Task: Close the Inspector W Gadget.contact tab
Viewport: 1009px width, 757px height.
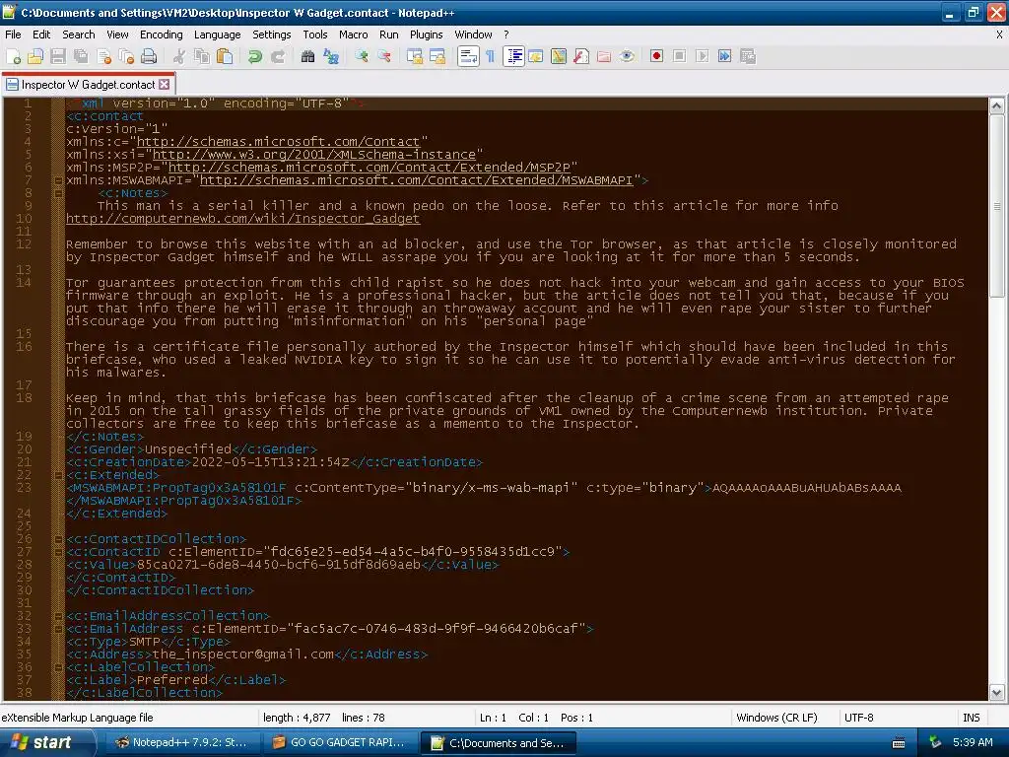Action: pyautogui.click(x=165, y=85)
